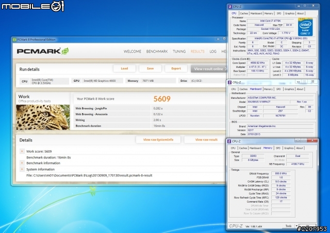
Task: Click the 5609 PCMark 8 Work score value
Action: [x=162, y=99]
